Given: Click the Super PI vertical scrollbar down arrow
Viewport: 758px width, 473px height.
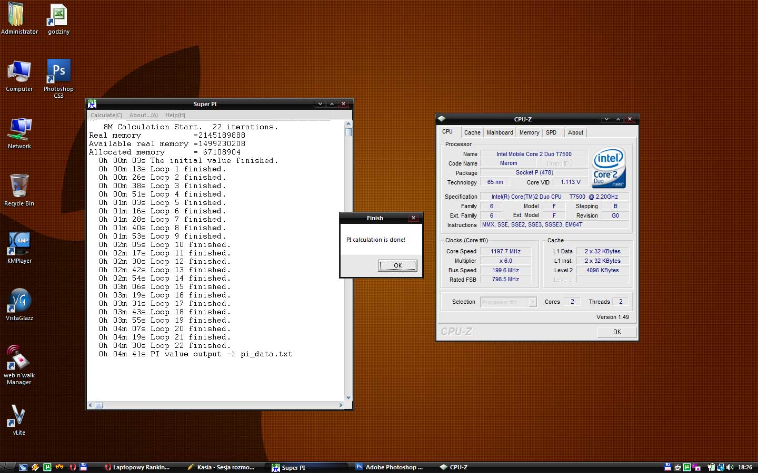Looking at the screenshot, I should click(348, 398).
